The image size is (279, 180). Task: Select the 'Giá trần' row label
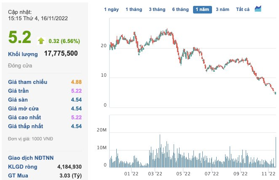(x=20, y=91)
